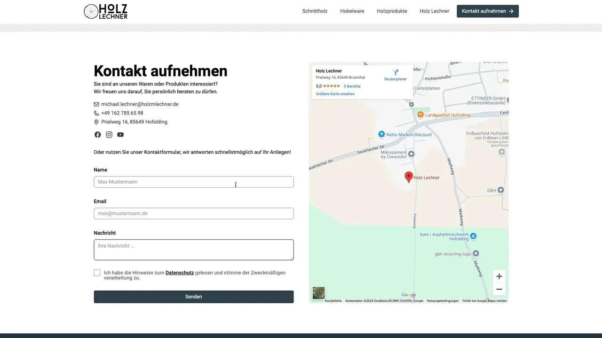Click the bus stop icon on map
This screenshot has height=338, width=602.
(x=412, y=104)
